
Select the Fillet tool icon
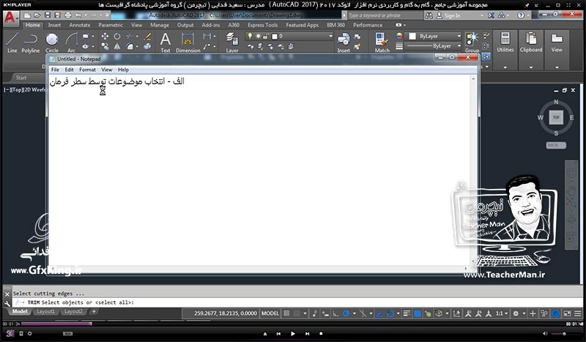(x=130, y=46)
